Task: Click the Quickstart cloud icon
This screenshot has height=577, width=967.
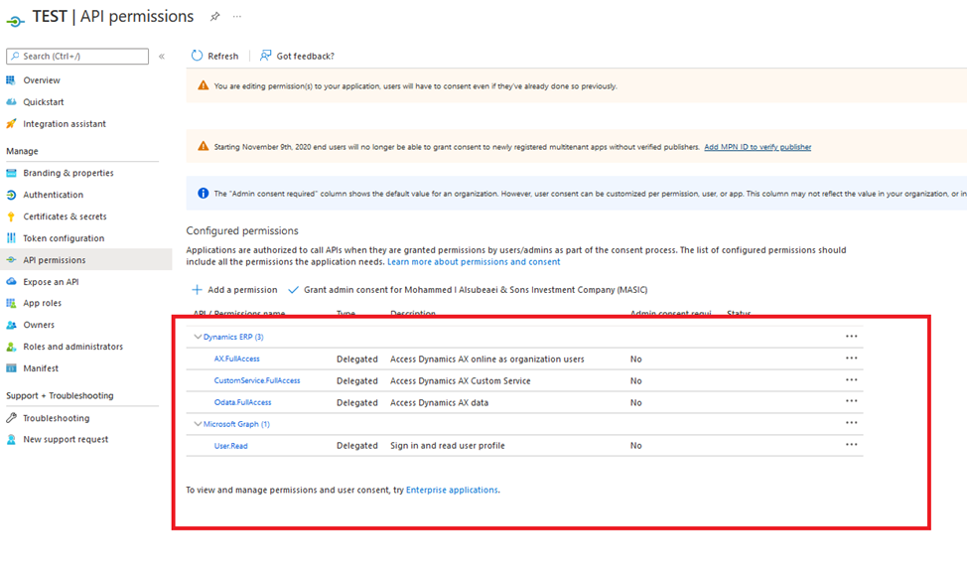Action: click(11, 102)
